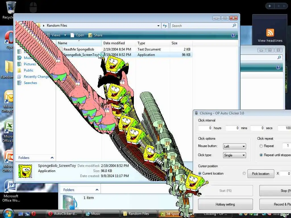Click search icon in background Explorer window
Viewport: 291px width, 218px height.
(279, 57)
